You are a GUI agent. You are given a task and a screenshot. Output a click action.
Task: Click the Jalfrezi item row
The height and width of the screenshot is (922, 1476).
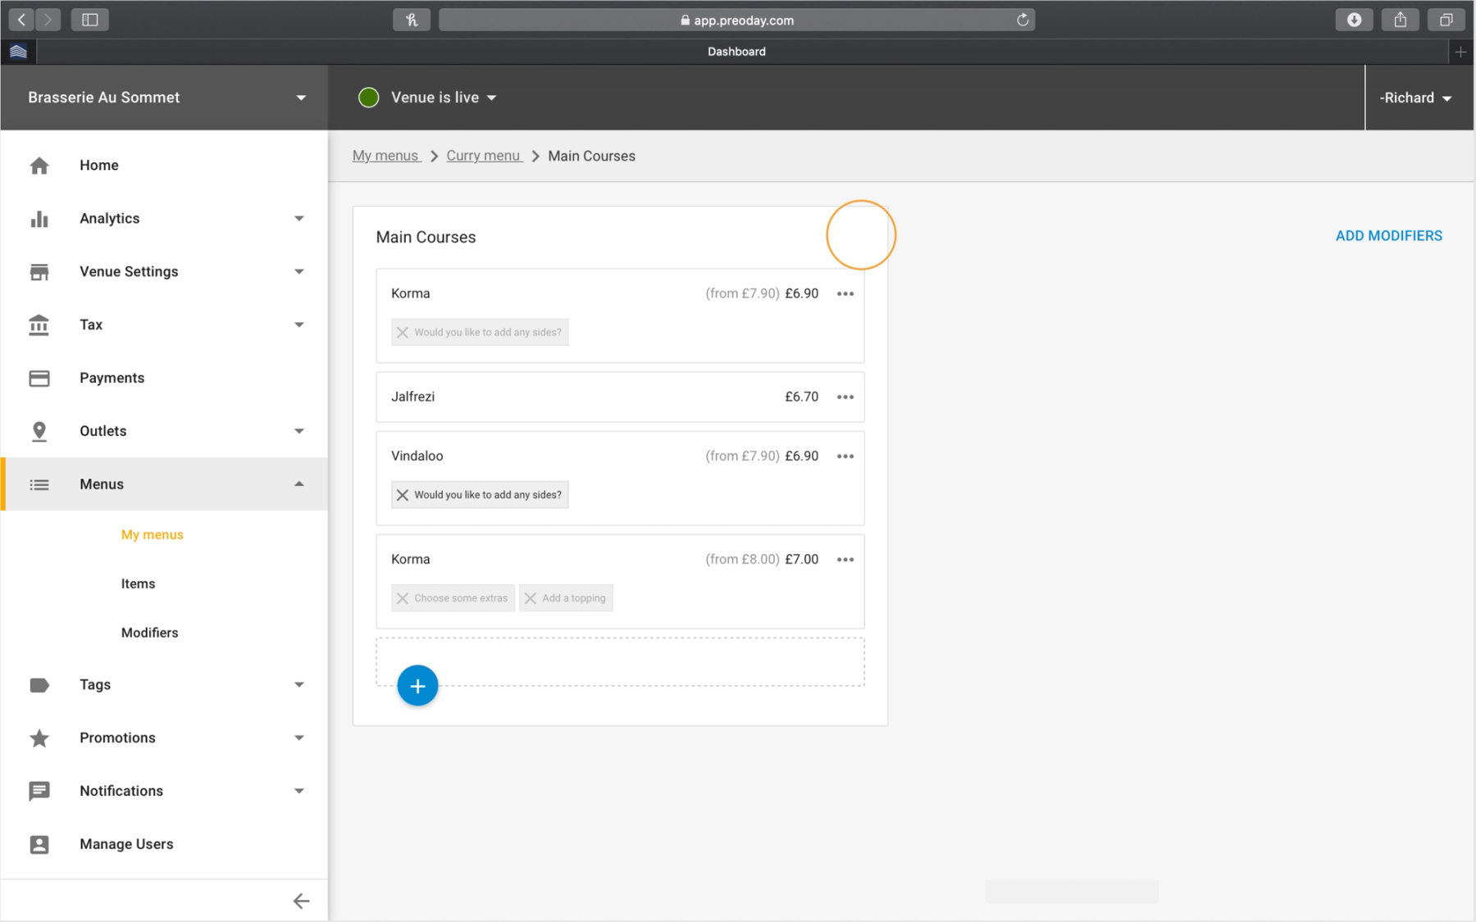[x=620, y=397]
